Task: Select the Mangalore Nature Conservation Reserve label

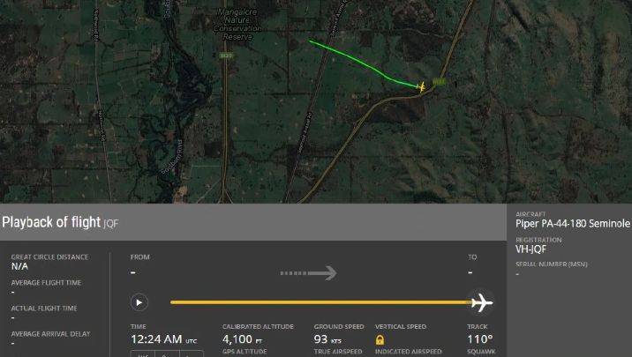Action: (x=237, y=24)
